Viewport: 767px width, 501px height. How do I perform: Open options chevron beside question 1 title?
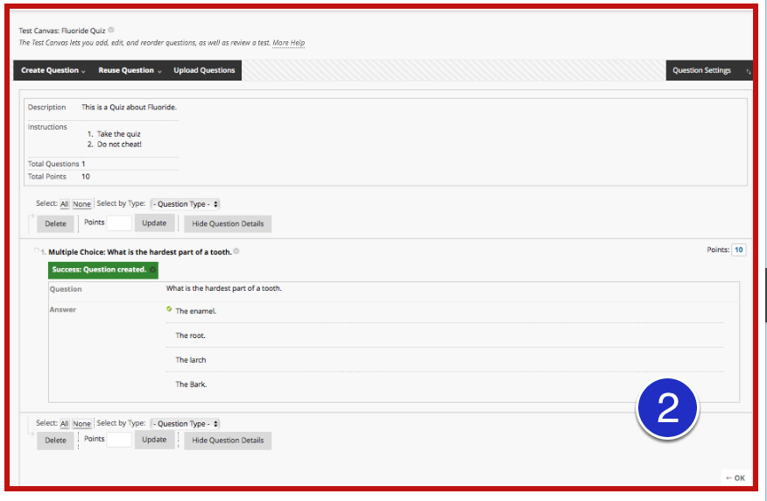pos(236,251)
